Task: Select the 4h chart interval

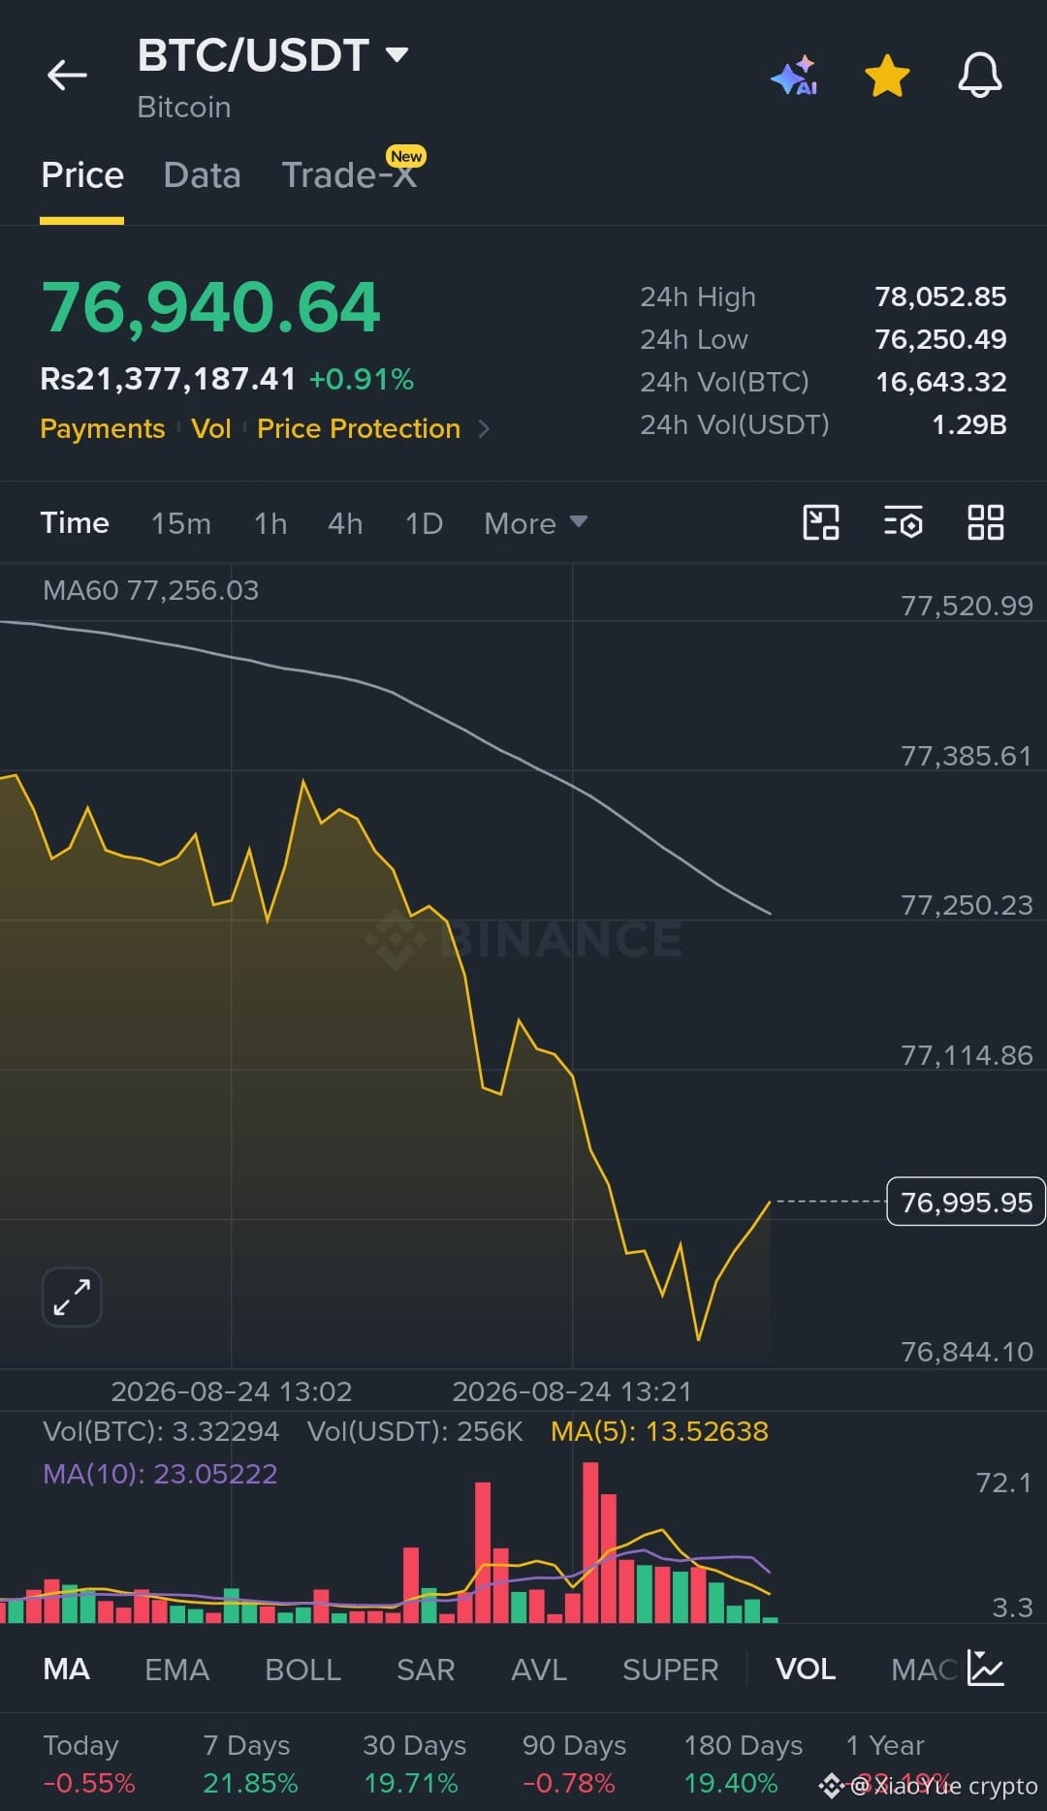Action: 345,523
